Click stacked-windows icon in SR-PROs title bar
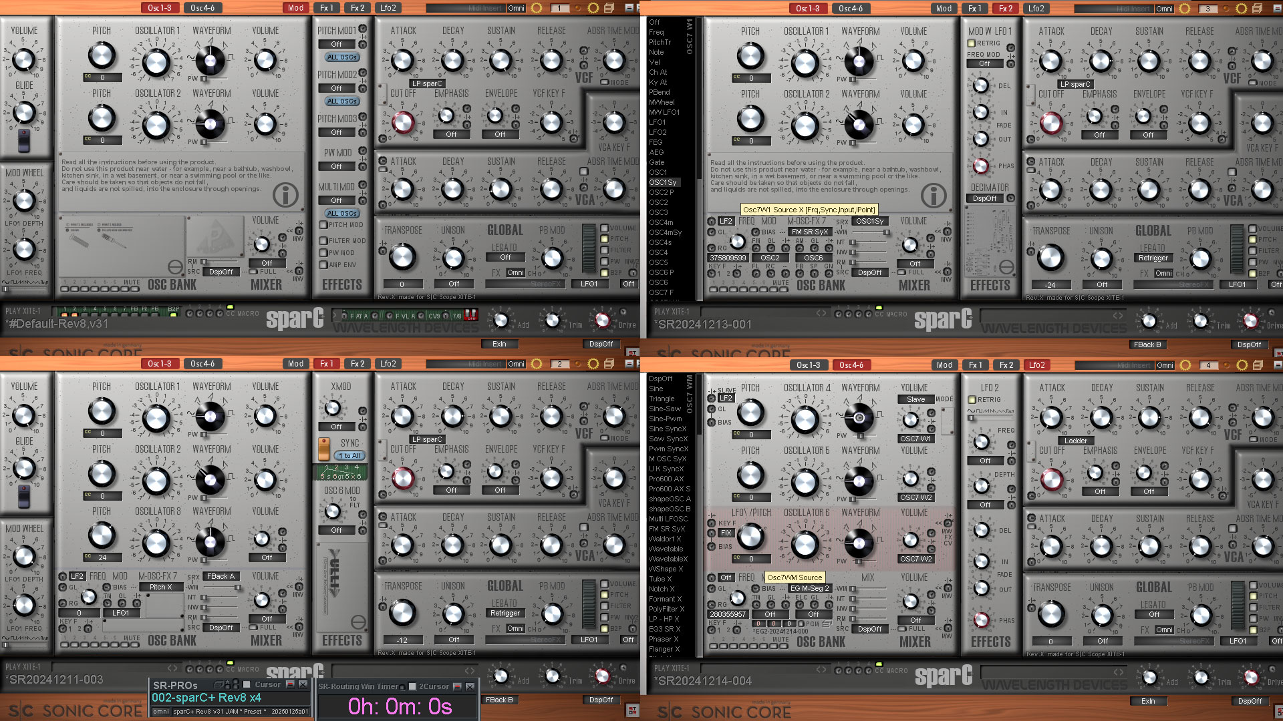 pos(218,685)
